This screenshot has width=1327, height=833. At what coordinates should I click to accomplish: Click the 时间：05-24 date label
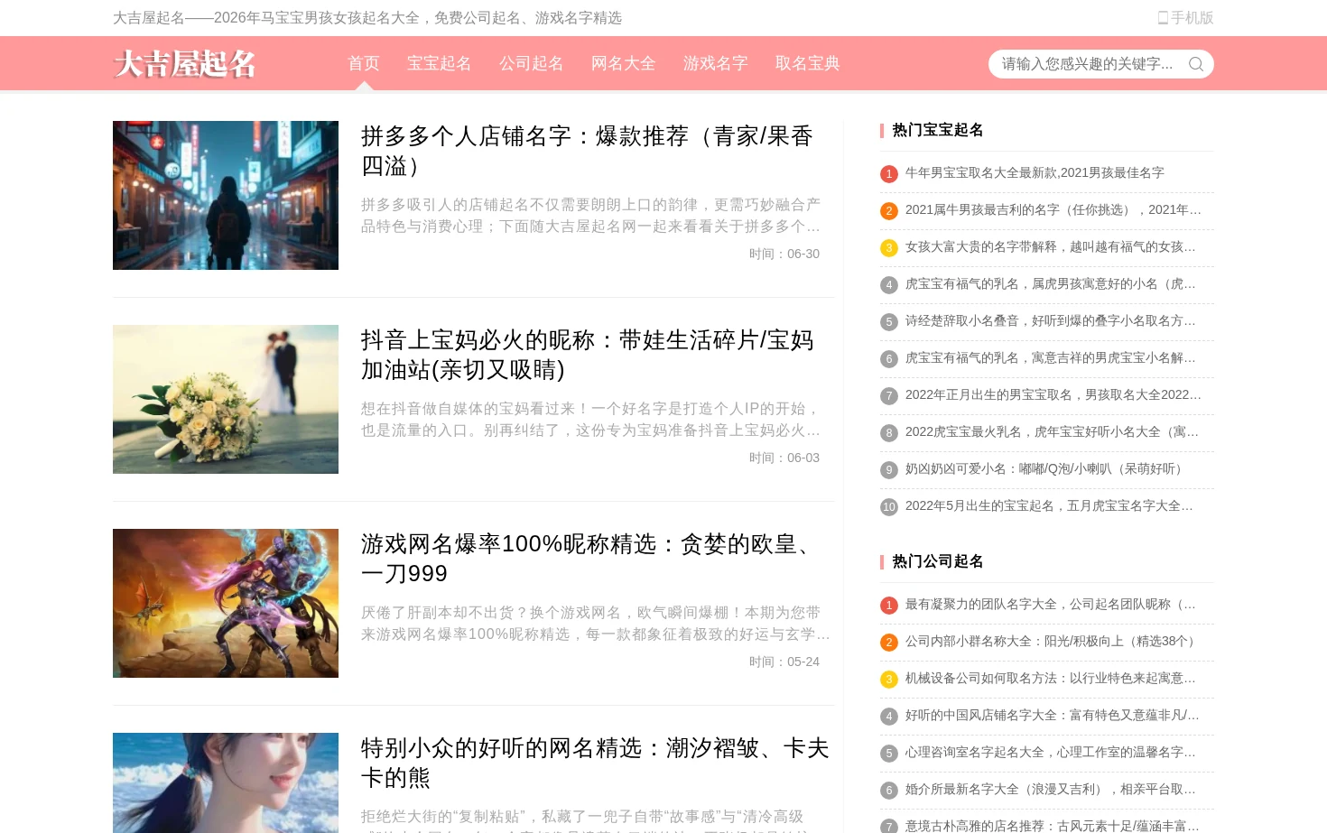tap(784, 662)
